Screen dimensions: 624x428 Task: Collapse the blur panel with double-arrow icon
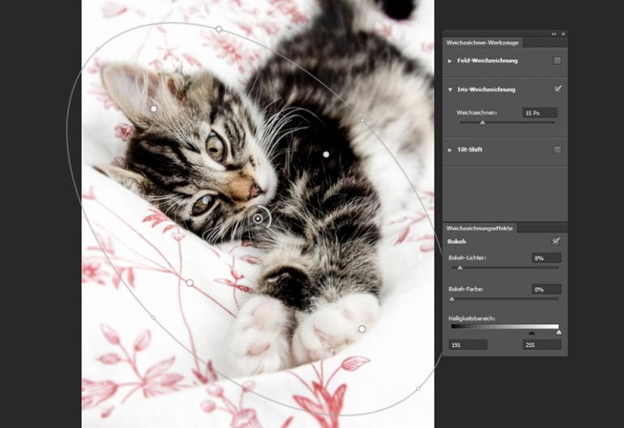[x=553, y=34]
